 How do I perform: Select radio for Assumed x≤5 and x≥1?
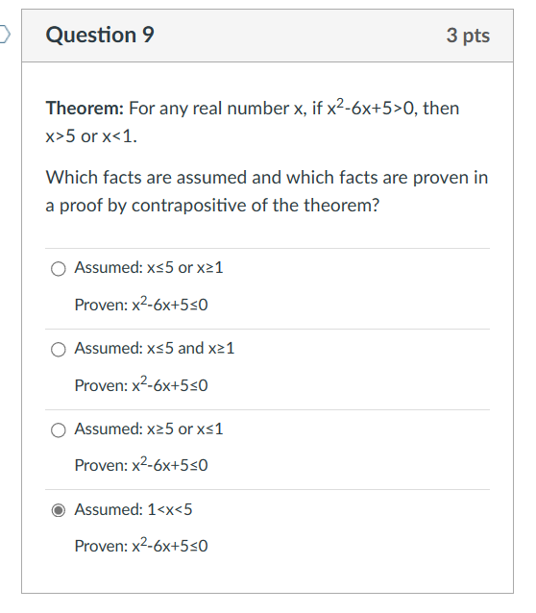(59, 350)
